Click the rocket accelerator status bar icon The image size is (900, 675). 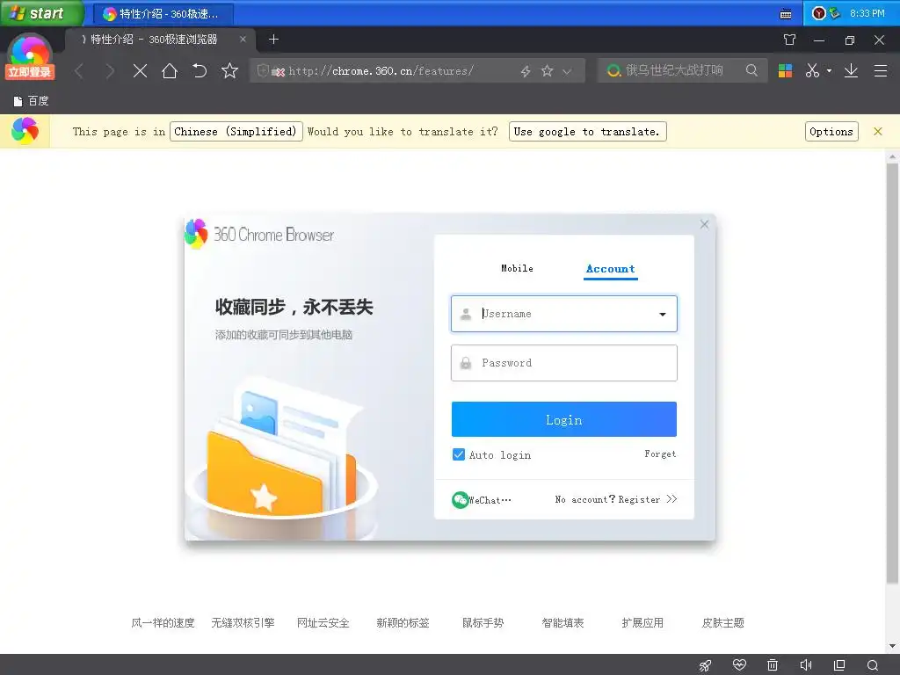click(706, 665)
